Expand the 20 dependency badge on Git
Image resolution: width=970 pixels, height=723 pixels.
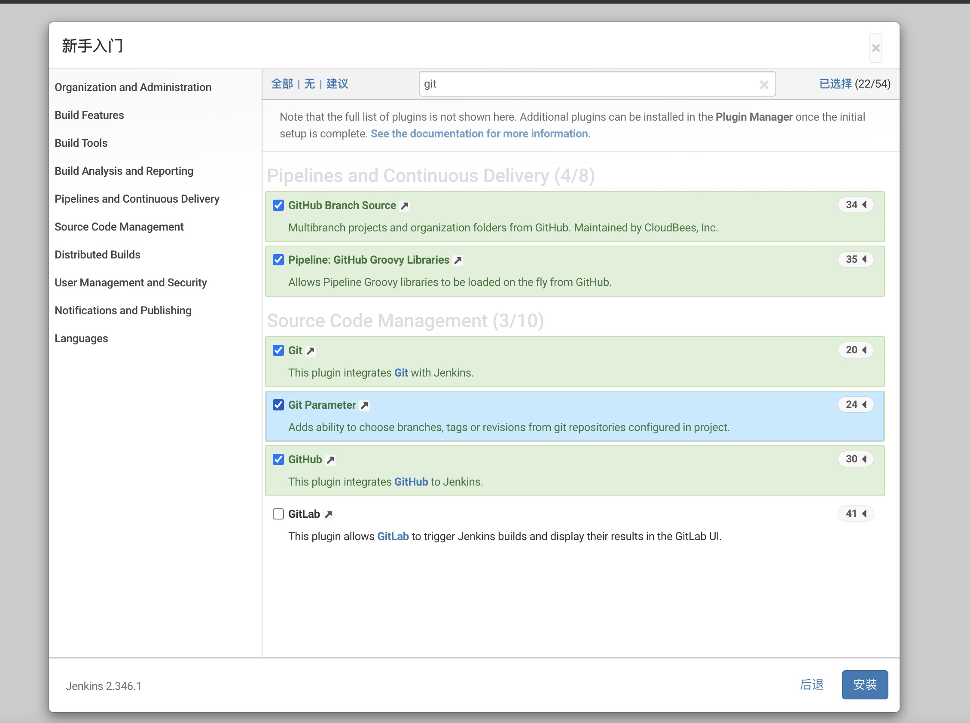pyautogui.click(x=856, y=350)
